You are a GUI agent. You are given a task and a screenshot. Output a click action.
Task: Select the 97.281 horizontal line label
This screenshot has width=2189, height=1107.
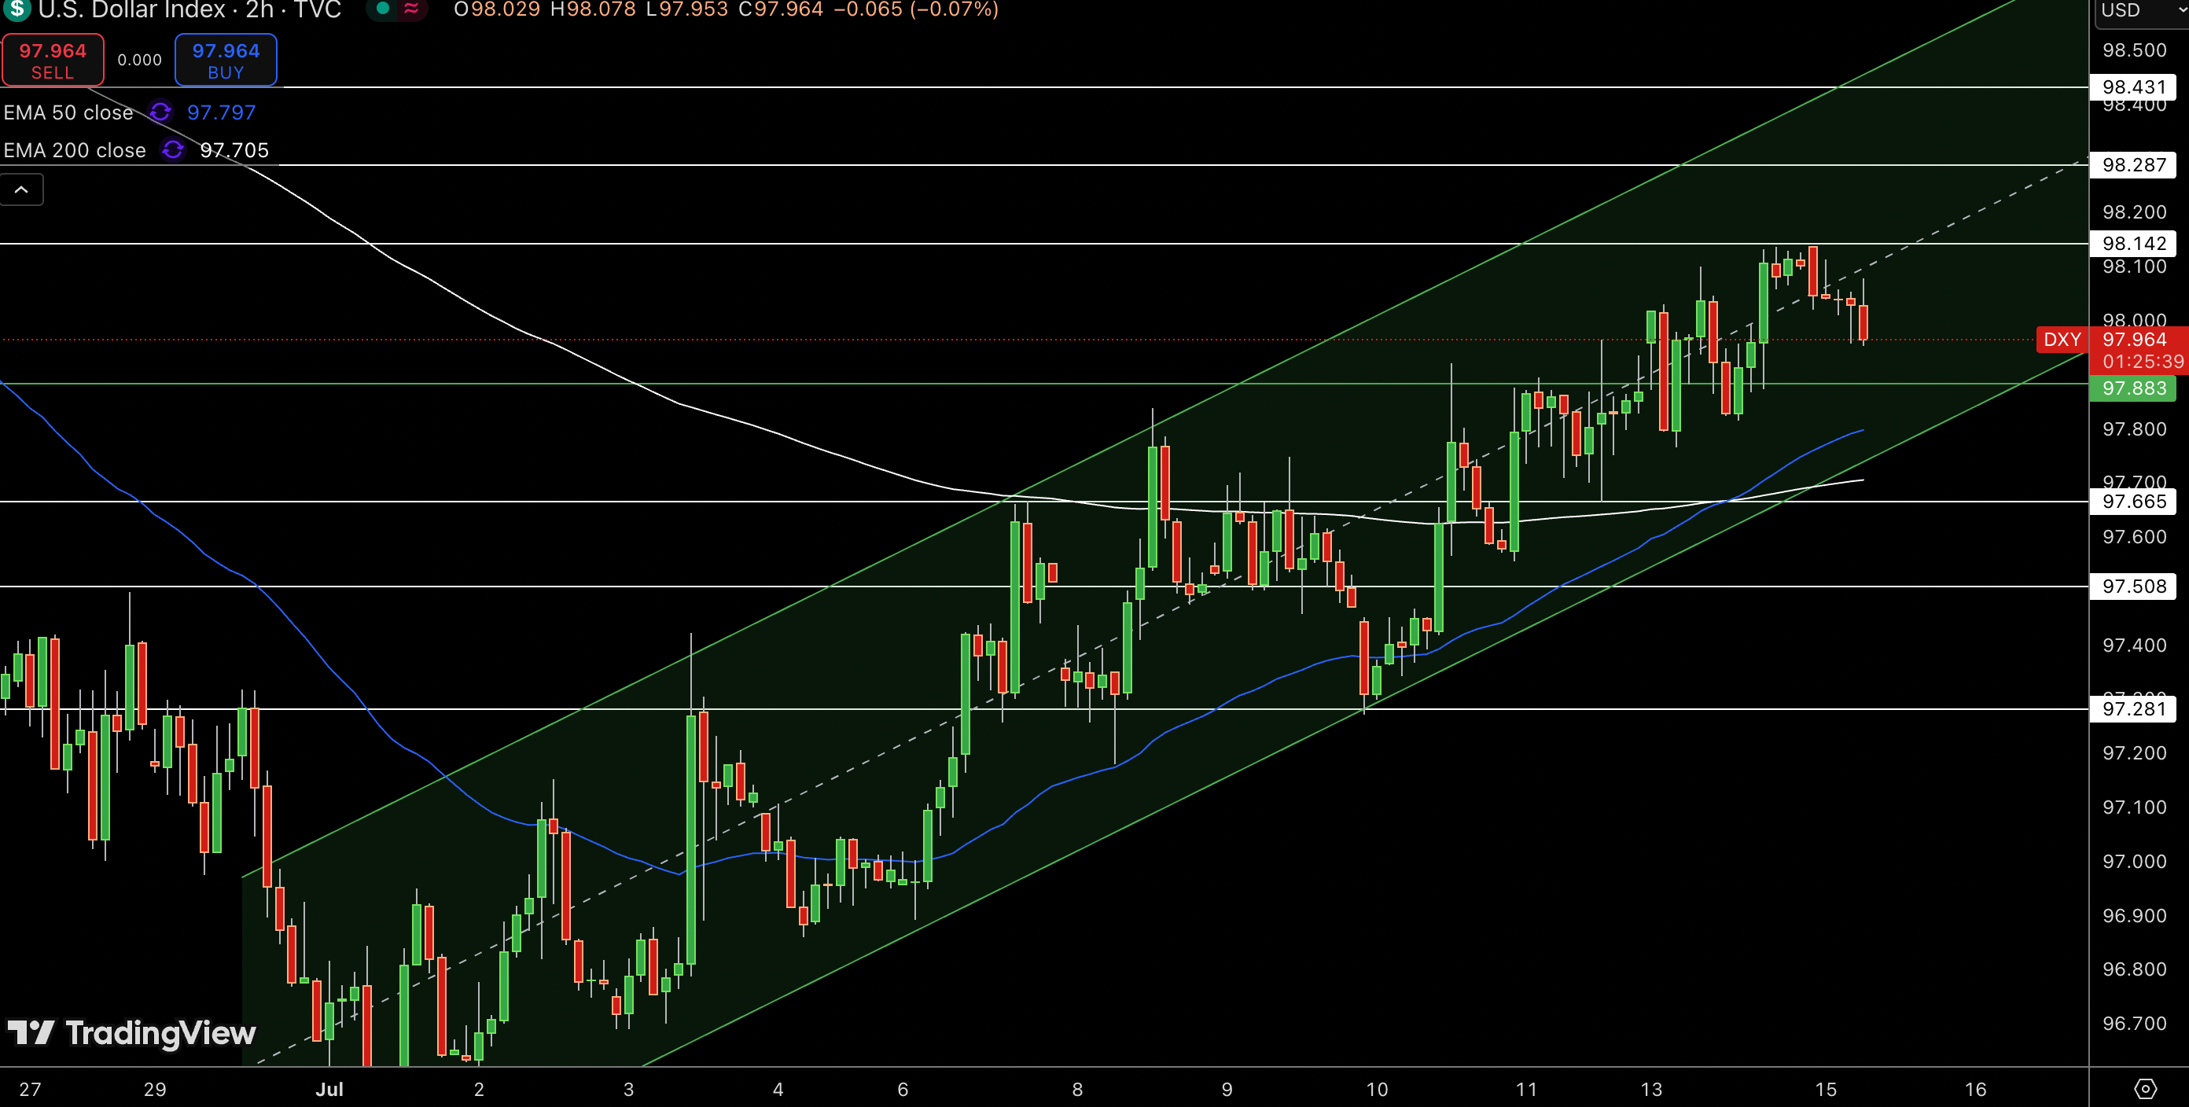(x=2133, y=708)
